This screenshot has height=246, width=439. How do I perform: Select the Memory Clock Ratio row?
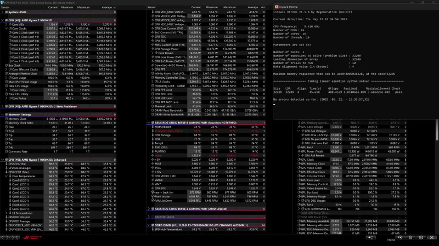point(58,122)
